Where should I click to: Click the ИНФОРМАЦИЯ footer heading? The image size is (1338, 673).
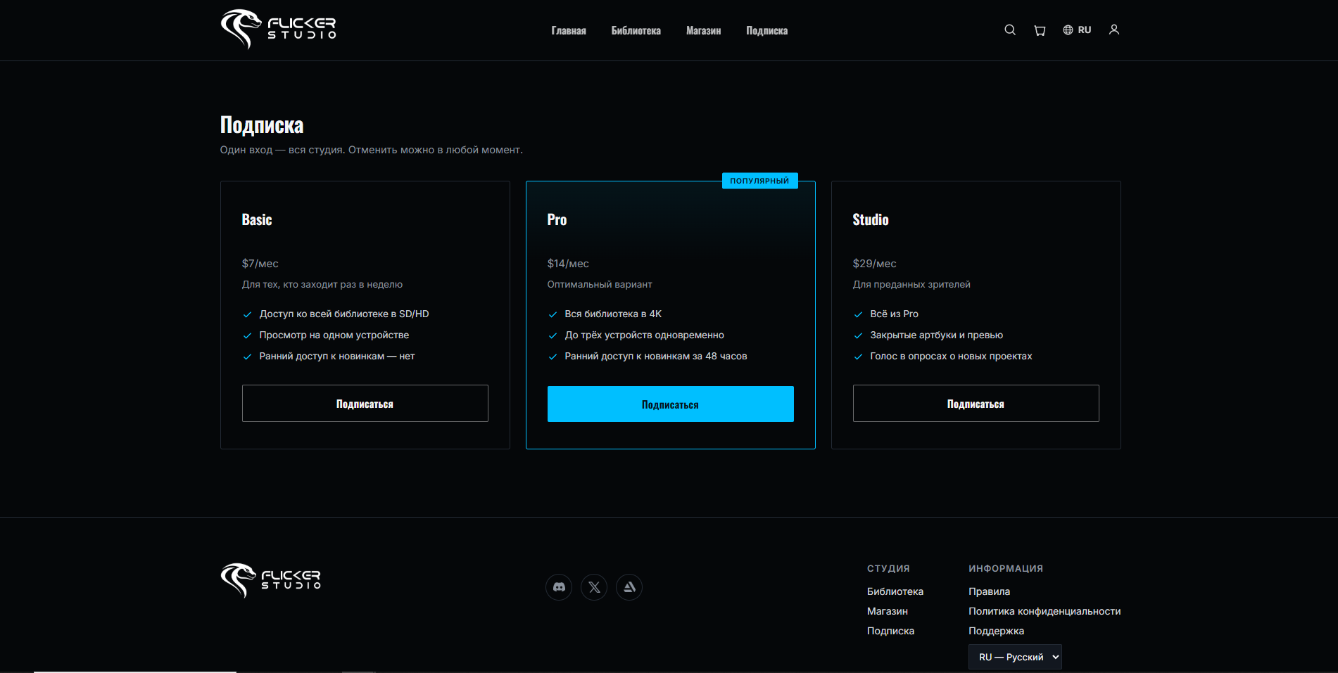(1006, 568)
